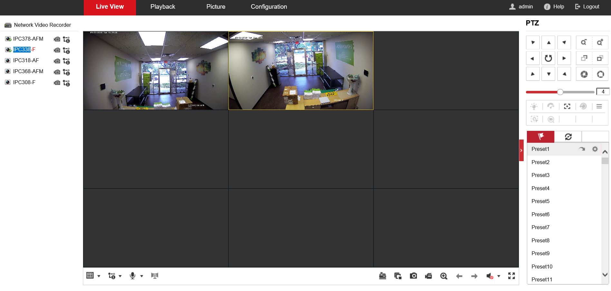611x291 pixels.
Task: Go to the next page arrow
Action: (x=474, y=276)
